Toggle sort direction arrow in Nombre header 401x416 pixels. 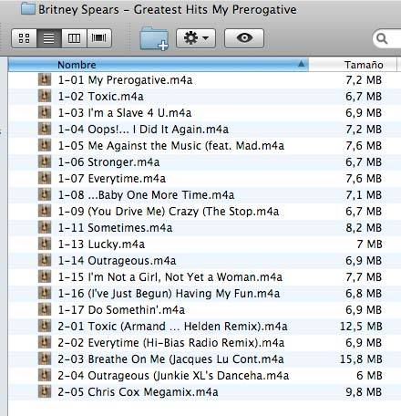coord(301,64)
